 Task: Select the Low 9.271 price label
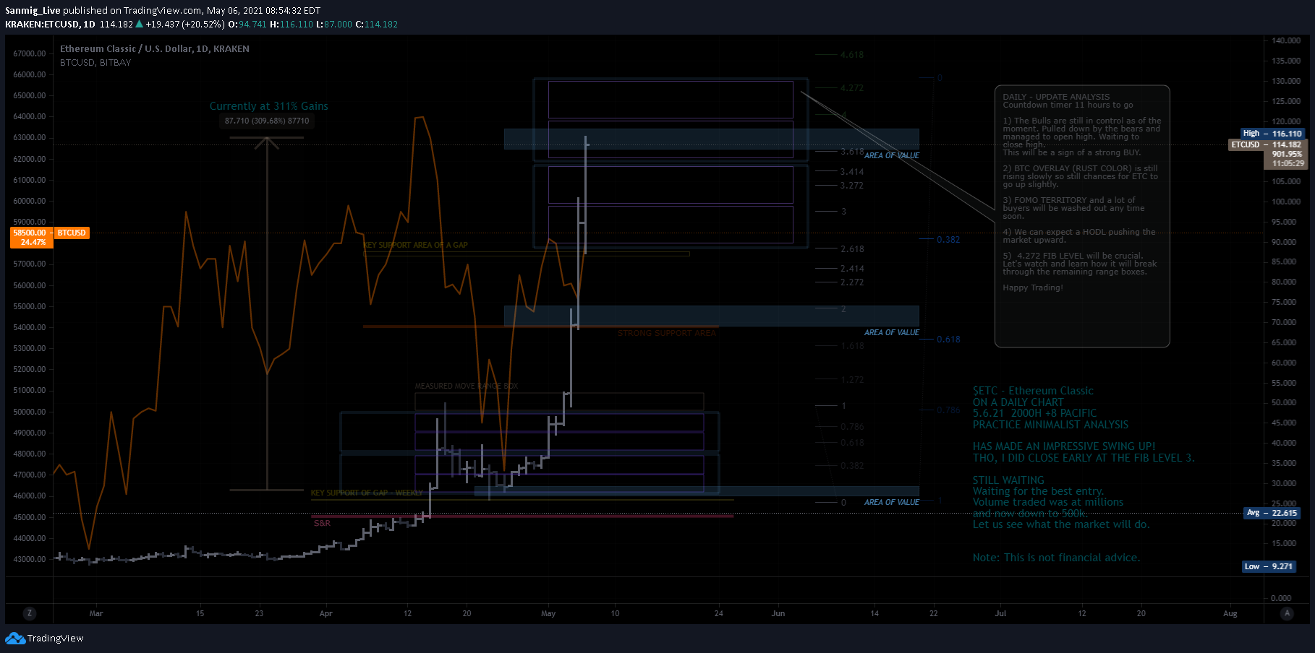click(x=1269, y=566)
